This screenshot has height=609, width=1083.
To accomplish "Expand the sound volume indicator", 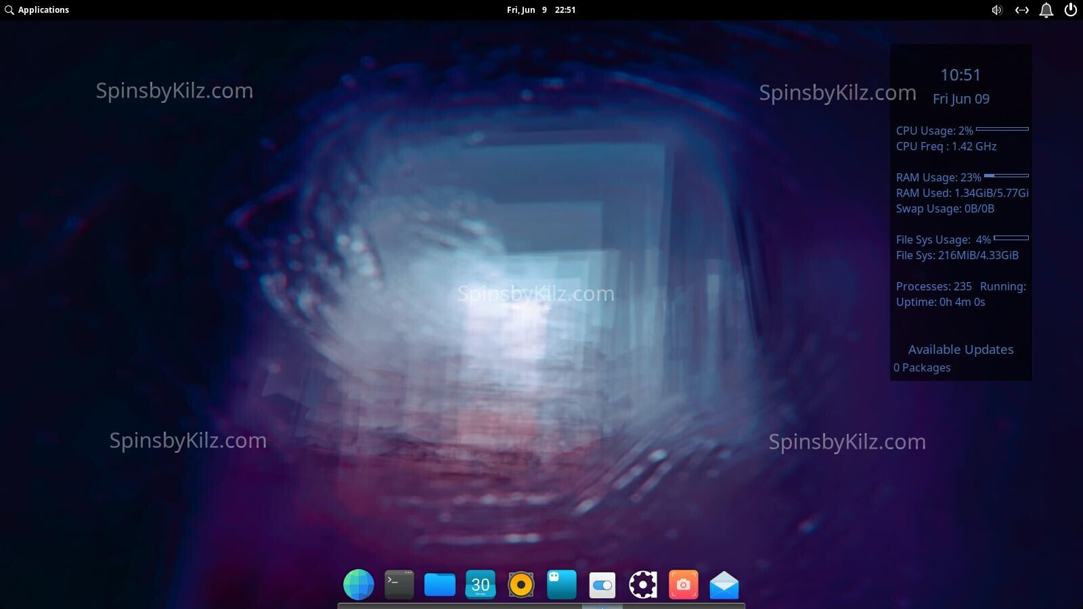I will (x=996, y=10).
